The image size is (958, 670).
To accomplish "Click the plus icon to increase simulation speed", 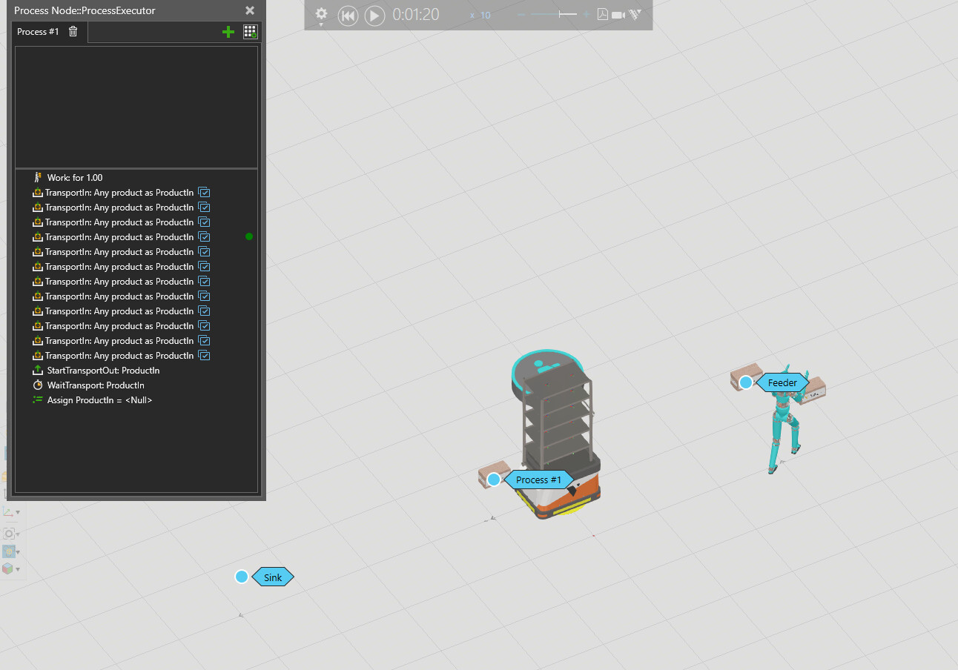I will coord(587,15).
